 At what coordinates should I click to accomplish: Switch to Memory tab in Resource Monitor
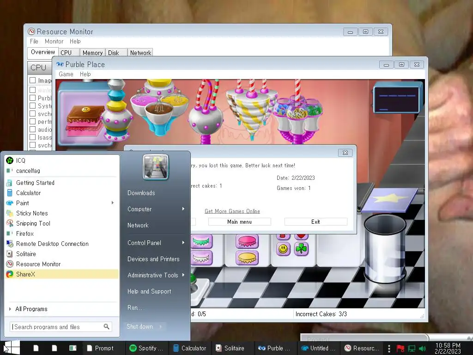click(x=92, y=53)
